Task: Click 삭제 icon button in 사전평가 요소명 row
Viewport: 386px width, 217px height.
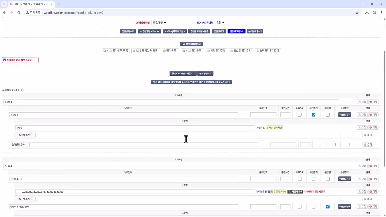Action: [x=373, y=127]
